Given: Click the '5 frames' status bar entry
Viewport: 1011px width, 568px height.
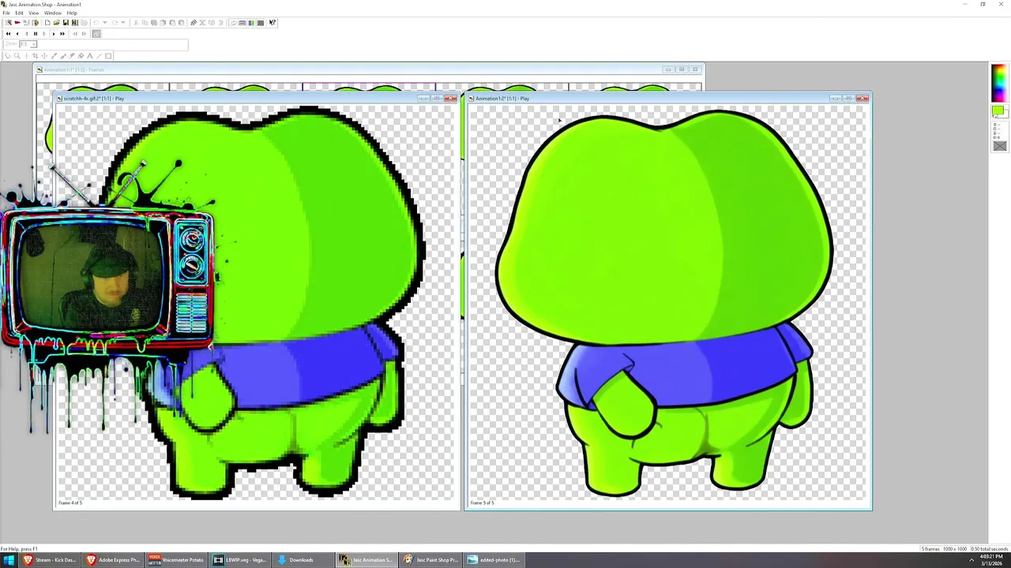Looking at the screenshot, I should pos(930,549).
